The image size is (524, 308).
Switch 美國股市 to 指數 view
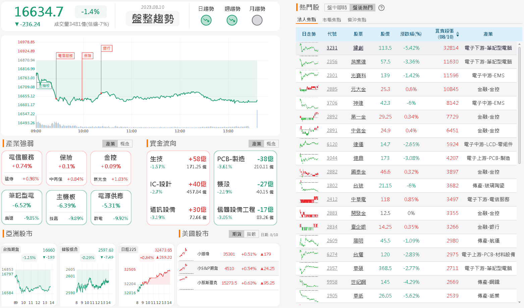click(251, 233)
